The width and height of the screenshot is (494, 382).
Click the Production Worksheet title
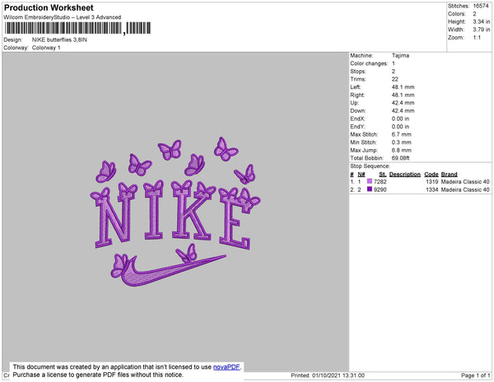click(49, 7)
